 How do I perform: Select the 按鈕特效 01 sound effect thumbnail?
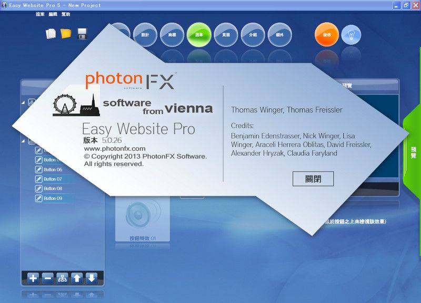pyautogui.click(x=143, y=220)
